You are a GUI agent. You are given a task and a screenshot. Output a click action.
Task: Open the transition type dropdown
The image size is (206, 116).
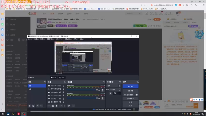pos(114,86)
